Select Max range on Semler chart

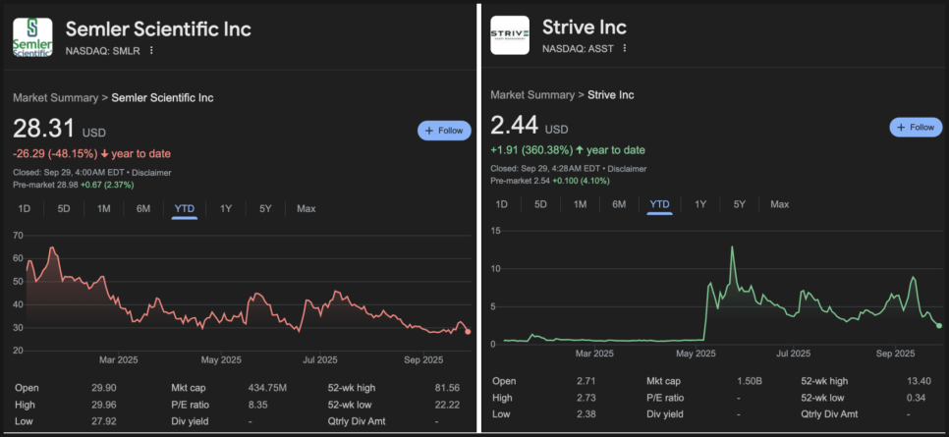[x=307, y=209]
